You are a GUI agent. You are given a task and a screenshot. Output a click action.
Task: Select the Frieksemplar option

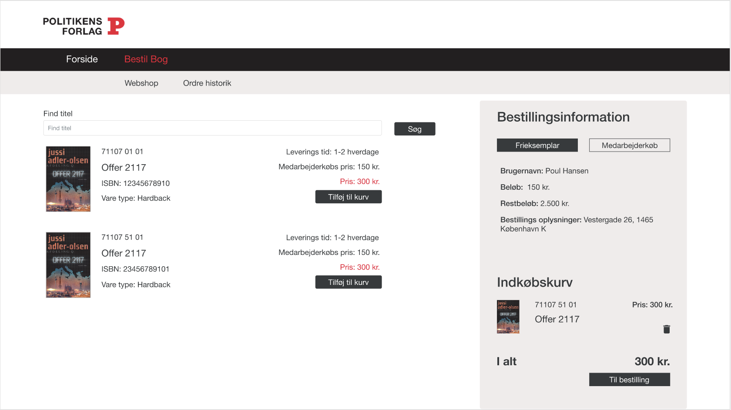(x=537, y=145)
